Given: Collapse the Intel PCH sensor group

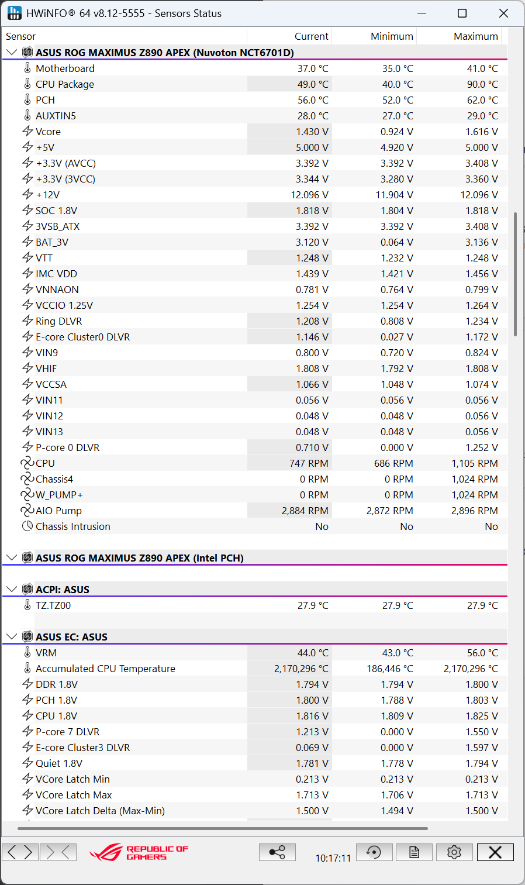Looking at the screenshot, I should pos(12,558).
